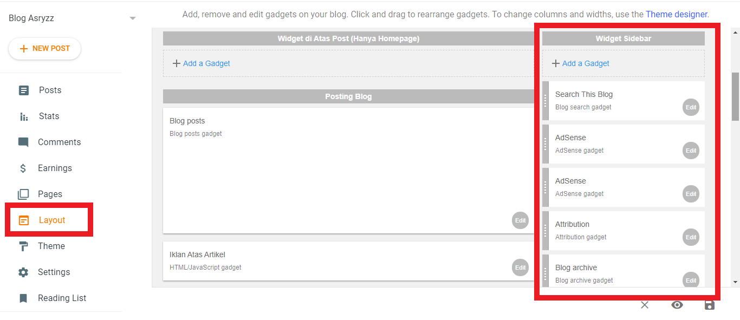Click the Earnings dollar sign icon
The width and height of the screenshot is (740, 320).
pyautogui.click(x=23, y=168)
